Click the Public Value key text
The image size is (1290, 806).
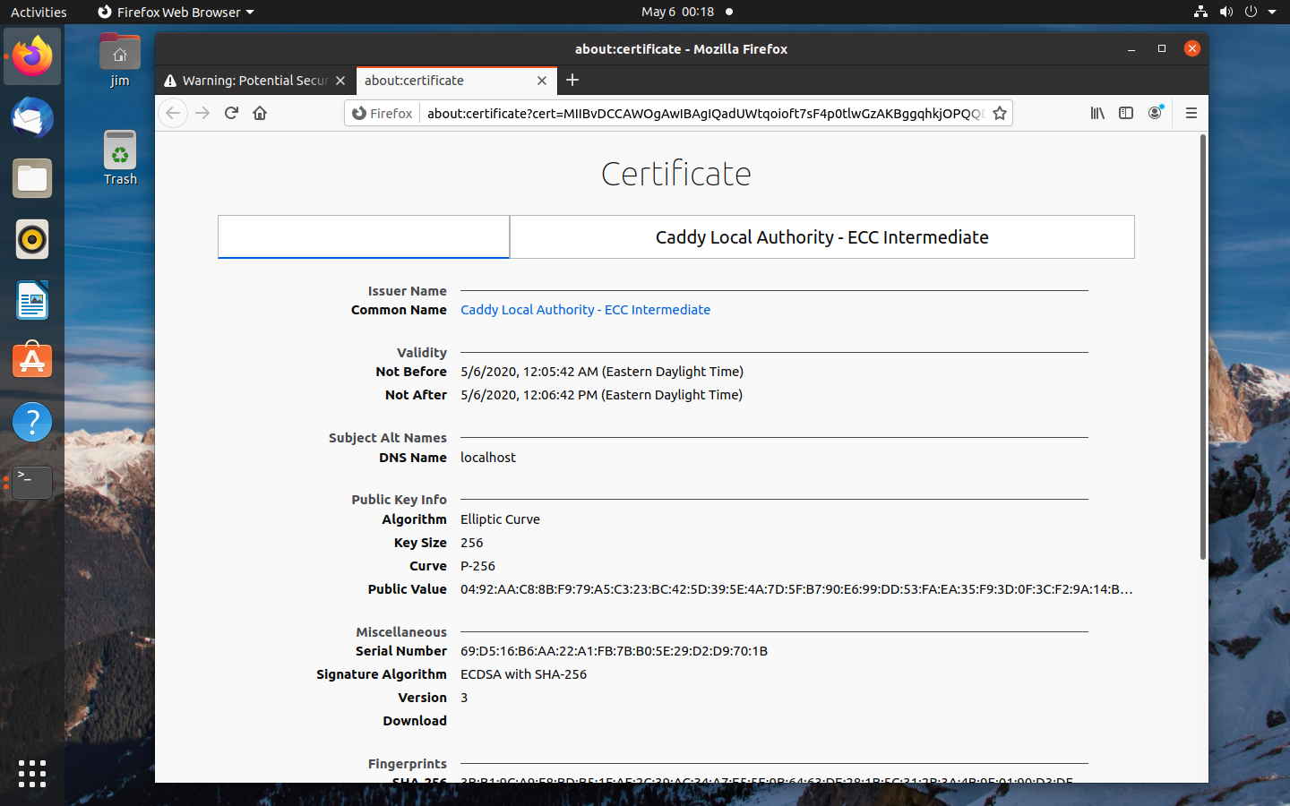(x=796, y=589)
